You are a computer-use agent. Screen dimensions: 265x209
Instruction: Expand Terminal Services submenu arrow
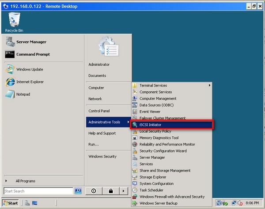[209, 86]
